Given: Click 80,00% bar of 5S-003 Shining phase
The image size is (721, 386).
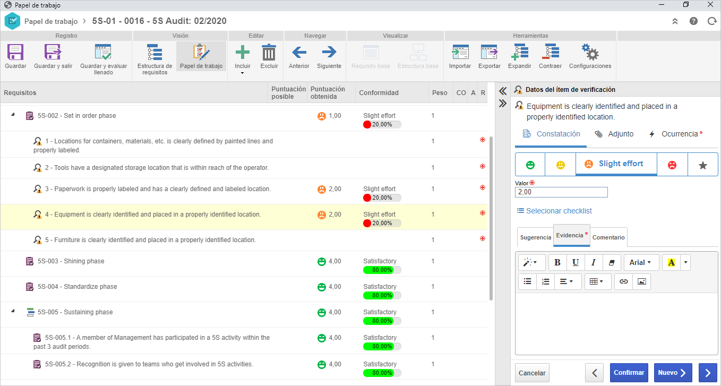Looking at the screenshot, I should coord(382,270).
